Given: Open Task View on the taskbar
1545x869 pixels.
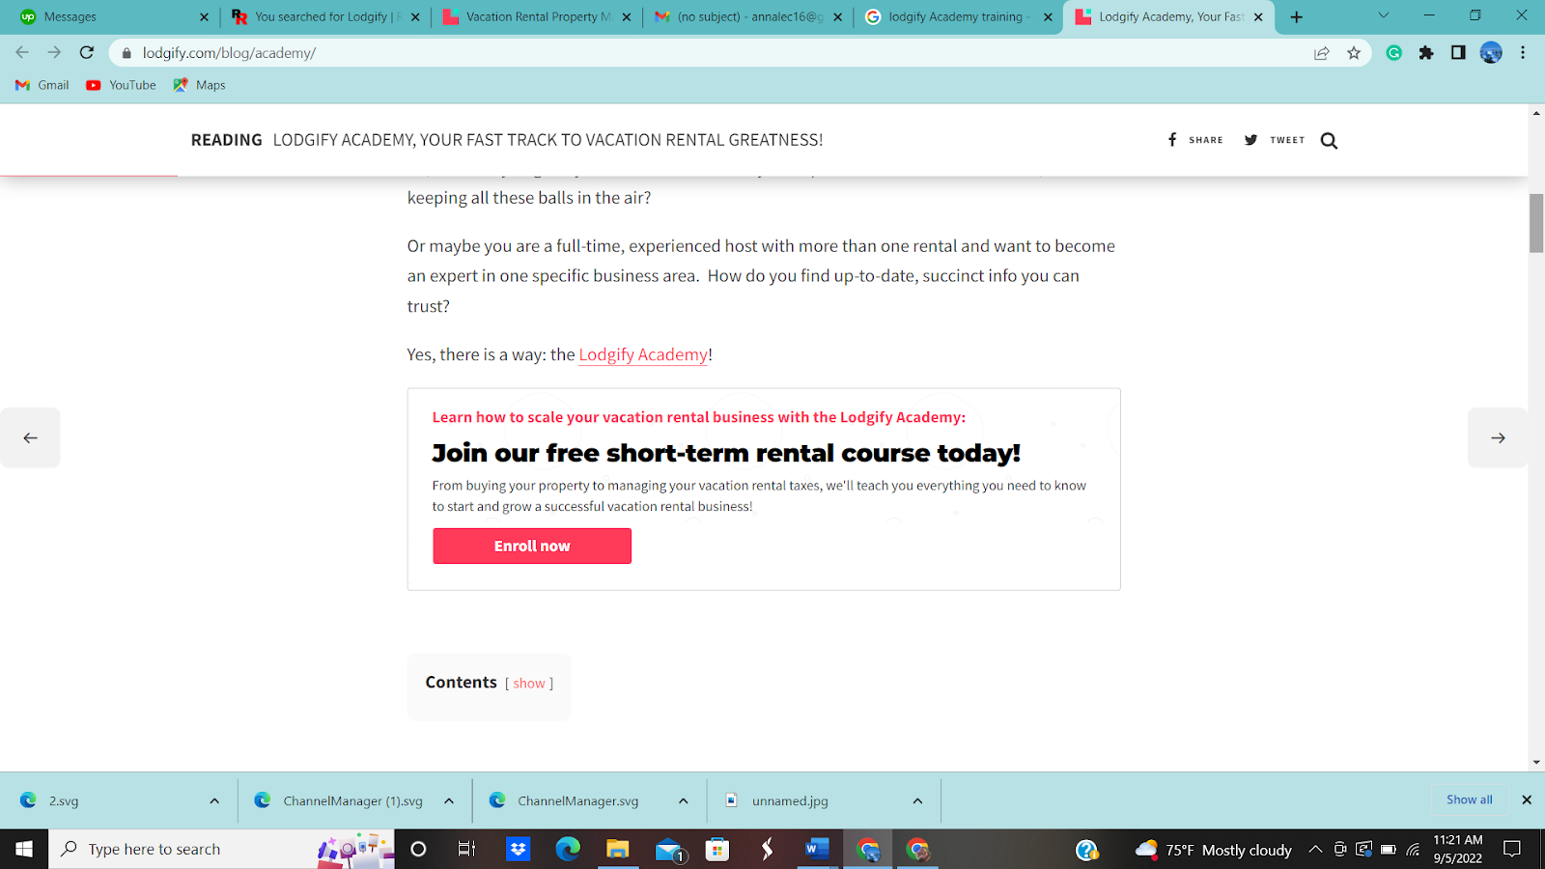Looking at the screenshot, I should click(466, 849).
